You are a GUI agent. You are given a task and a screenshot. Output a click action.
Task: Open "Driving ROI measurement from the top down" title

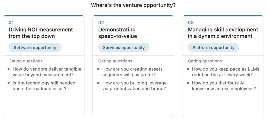[x=41, y=33]
